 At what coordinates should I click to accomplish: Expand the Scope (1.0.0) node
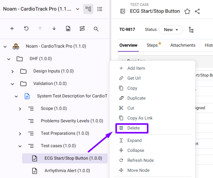20,109
